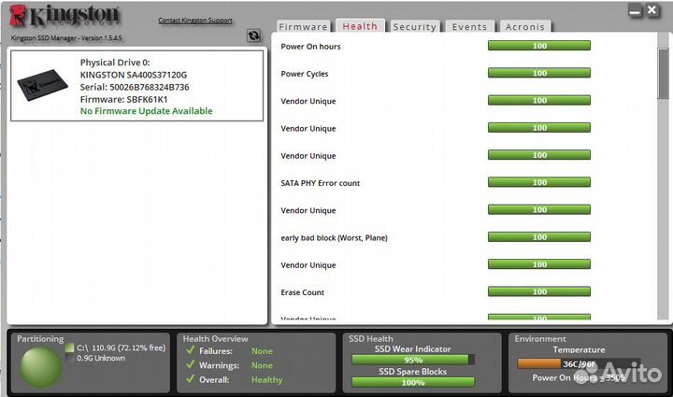Click the orange temperature bar
The width and height of the screenshot is (673, 397).
point(539,363)
